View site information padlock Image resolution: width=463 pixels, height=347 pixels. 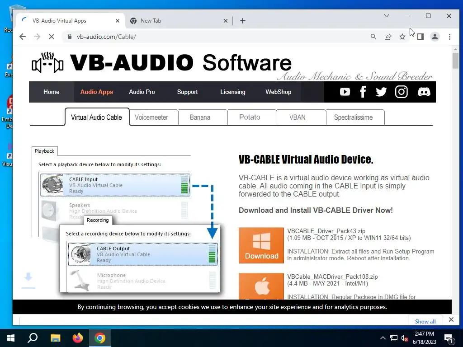[x=69, y=37]
